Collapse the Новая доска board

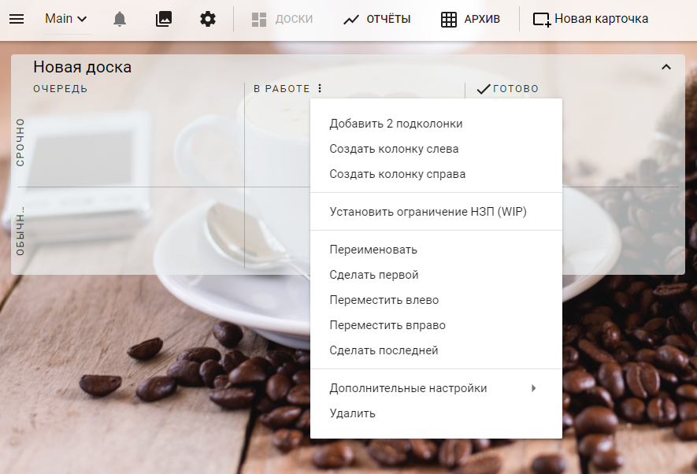click(x=665, y=67)
